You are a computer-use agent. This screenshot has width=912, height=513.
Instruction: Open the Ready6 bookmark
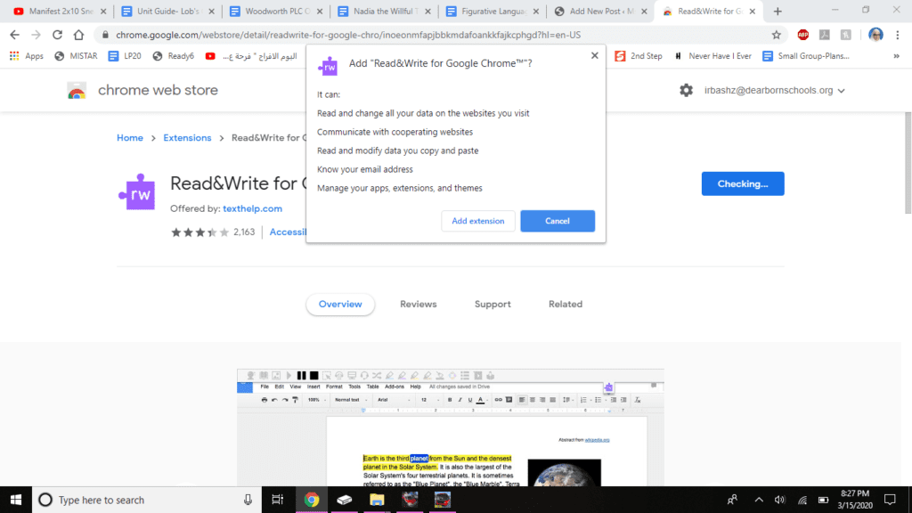point(174,56)
